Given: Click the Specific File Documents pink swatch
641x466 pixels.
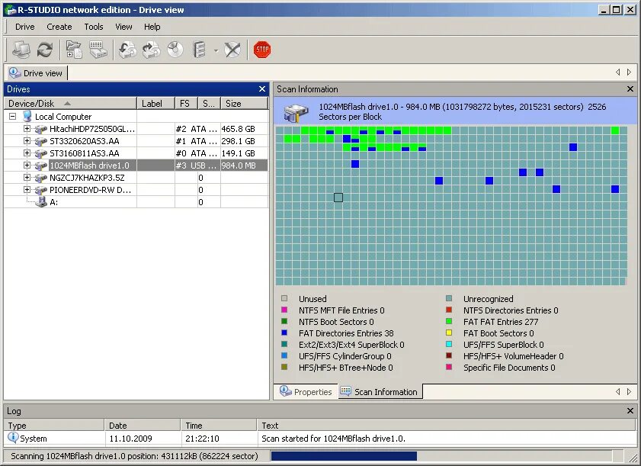Looking at the screenshot, I should point(449,367).
